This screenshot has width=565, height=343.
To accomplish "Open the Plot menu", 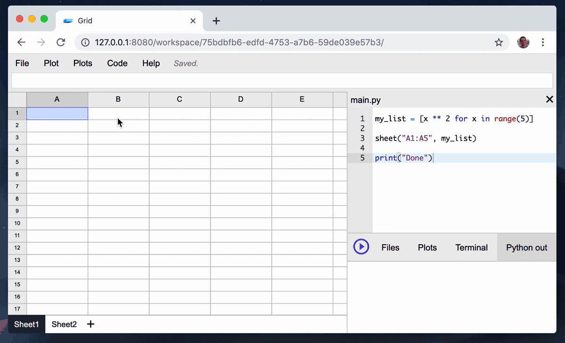I will click(51, 63).
